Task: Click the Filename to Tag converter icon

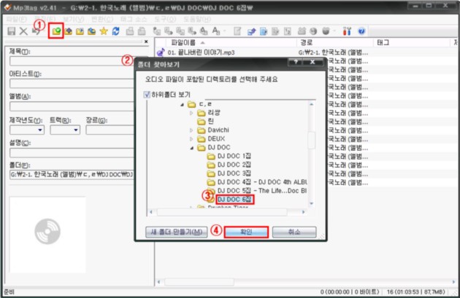Action: coord(169,31)
